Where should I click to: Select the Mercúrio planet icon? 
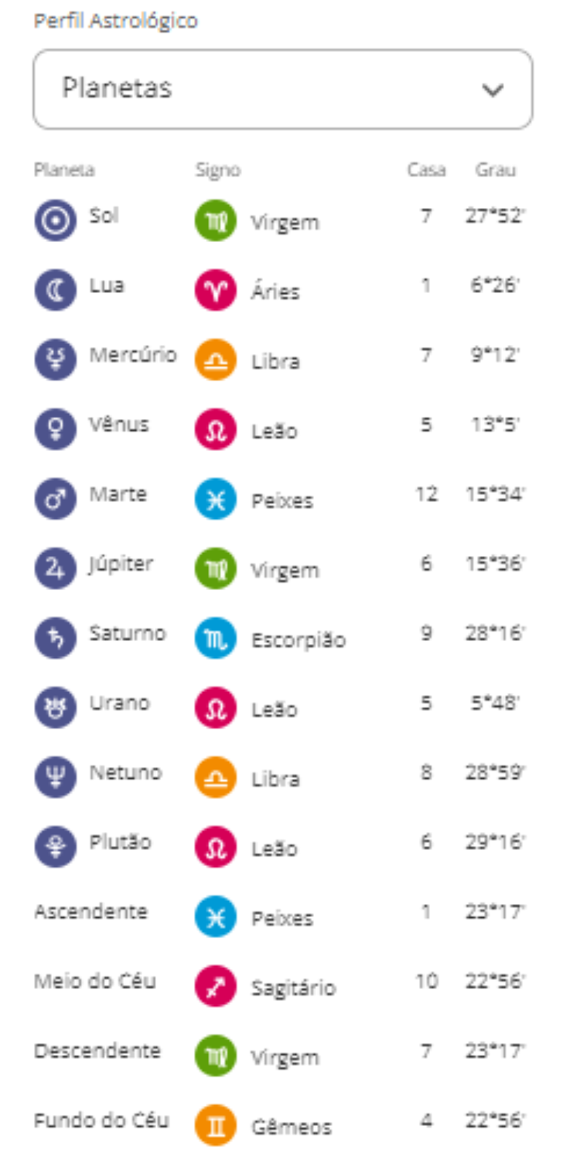(56, 359)
